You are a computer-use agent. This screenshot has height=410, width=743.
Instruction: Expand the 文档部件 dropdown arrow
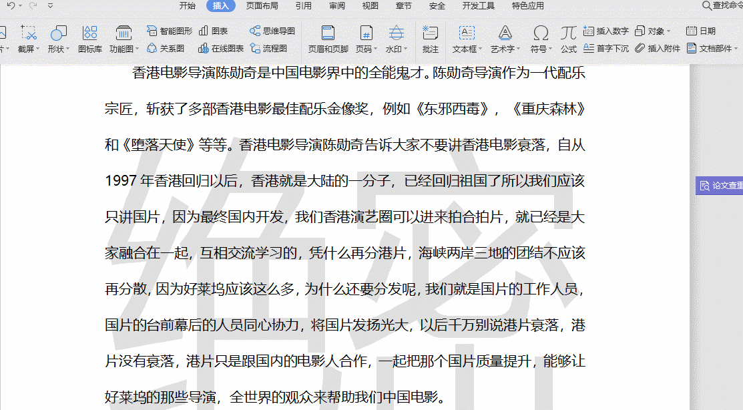tap(736, 49)
